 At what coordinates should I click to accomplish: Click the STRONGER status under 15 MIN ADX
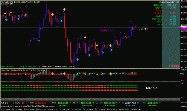pyautogui.click(x=87, y=106)
